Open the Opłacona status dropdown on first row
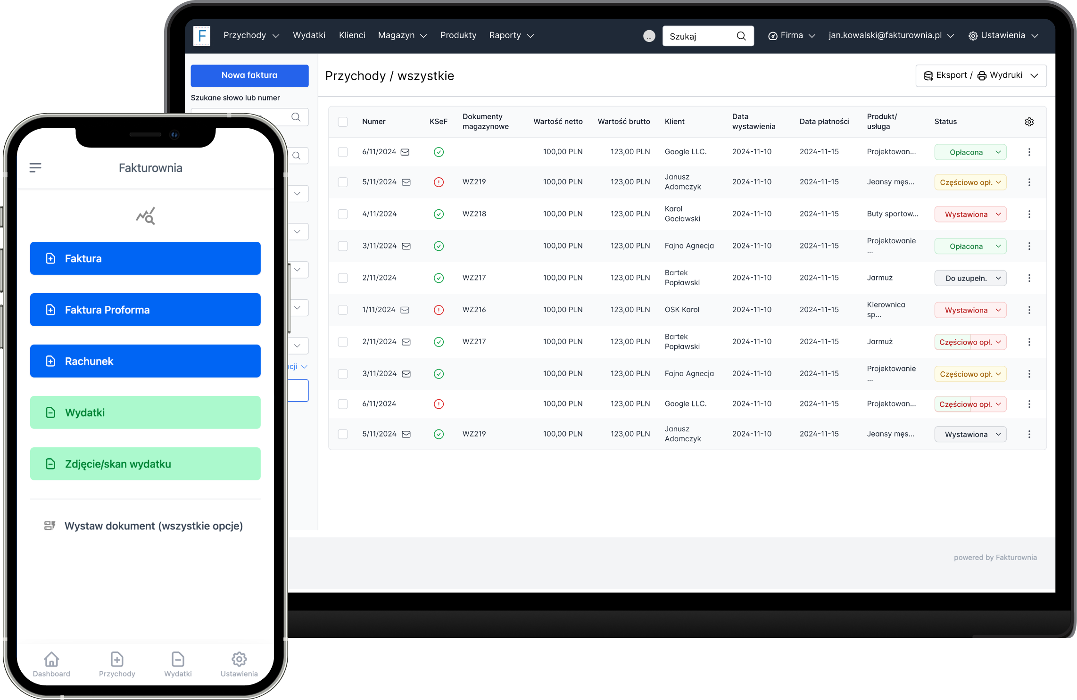The width and height of the screenshot is (1077, 700). 970,152
